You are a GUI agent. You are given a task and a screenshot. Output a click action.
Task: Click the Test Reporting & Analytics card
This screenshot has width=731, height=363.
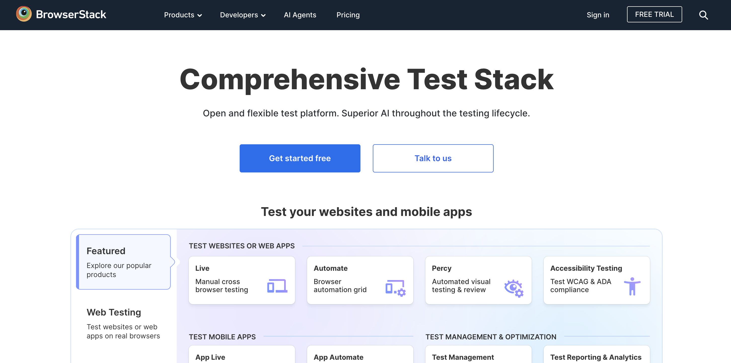point(596,356)
